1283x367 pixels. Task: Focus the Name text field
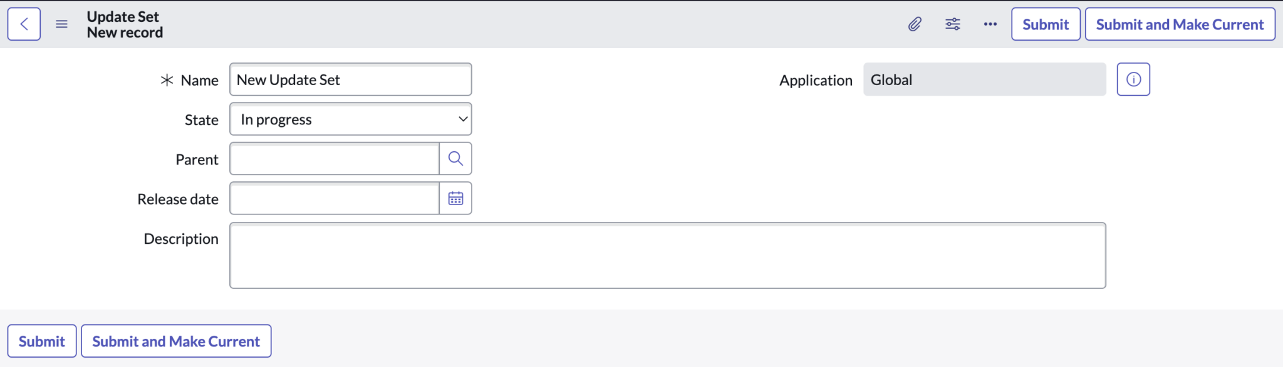pos(350,79)
